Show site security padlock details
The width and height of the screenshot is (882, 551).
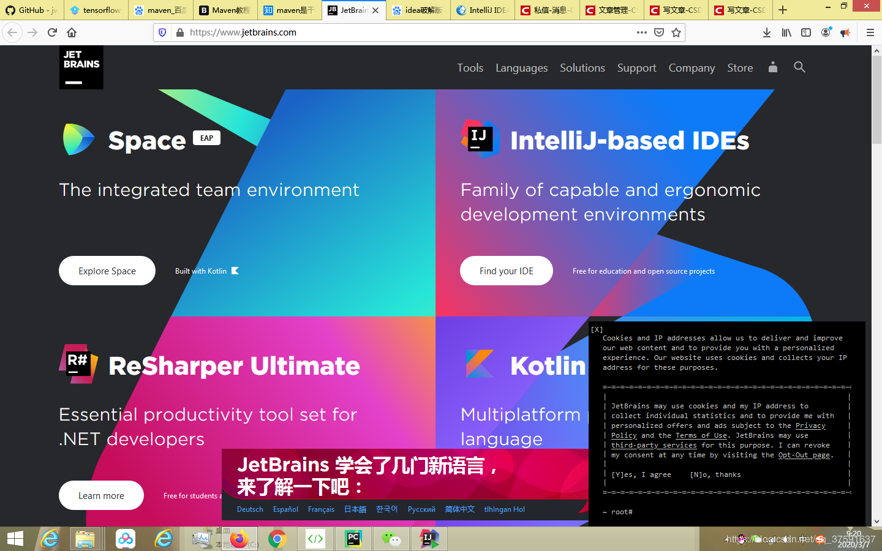[x=179, y=32]
